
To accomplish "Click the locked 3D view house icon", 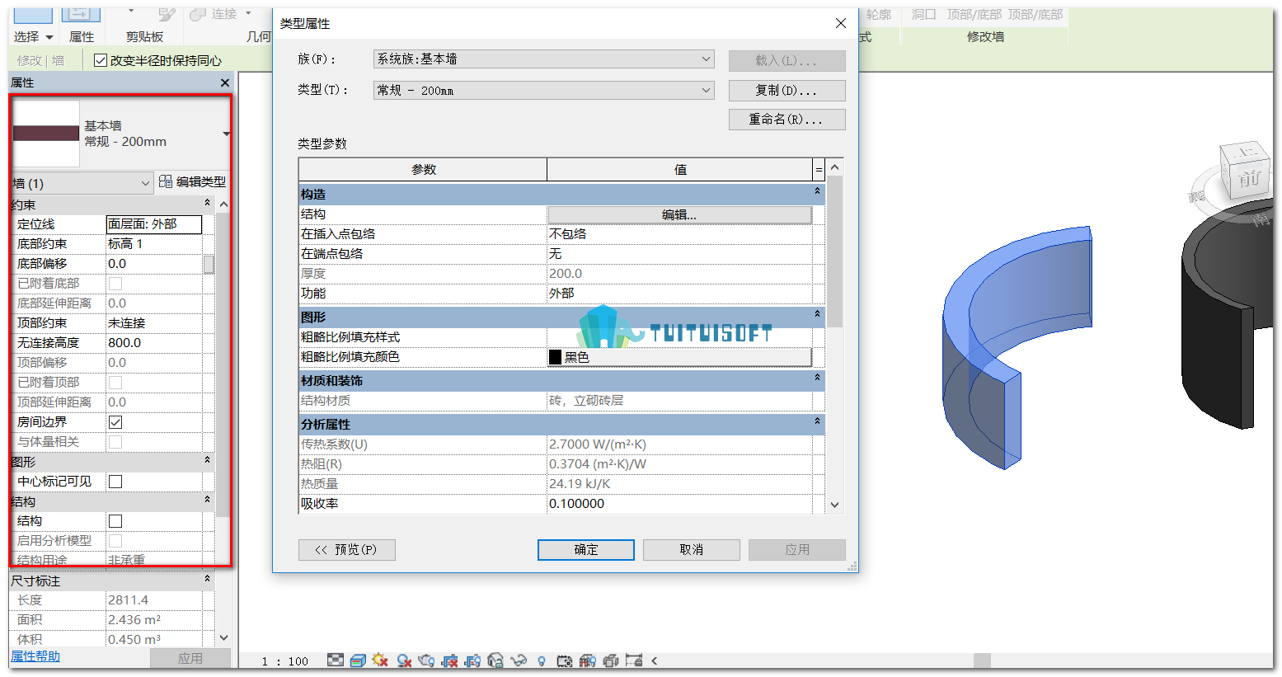I will (495, 661).
